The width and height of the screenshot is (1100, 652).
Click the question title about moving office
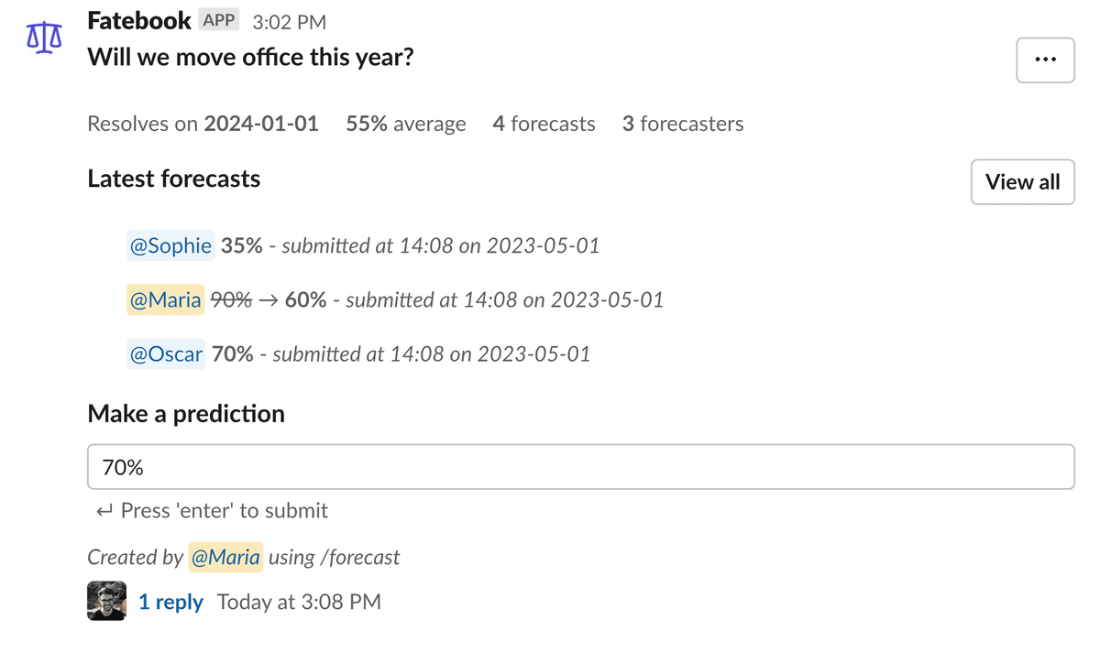click(x=250, y=58)
